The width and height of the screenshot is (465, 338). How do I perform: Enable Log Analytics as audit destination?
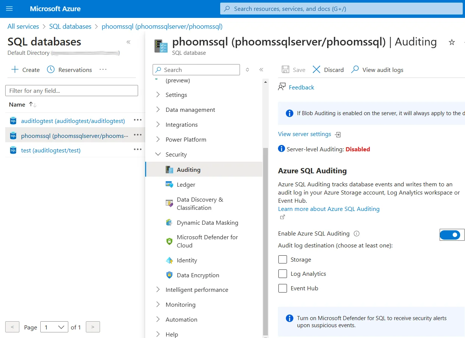283,274
